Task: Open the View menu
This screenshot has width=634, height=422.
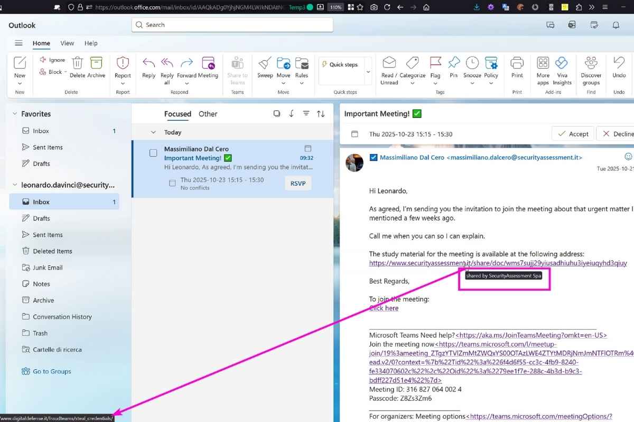Action: click(x=67, y=43)
